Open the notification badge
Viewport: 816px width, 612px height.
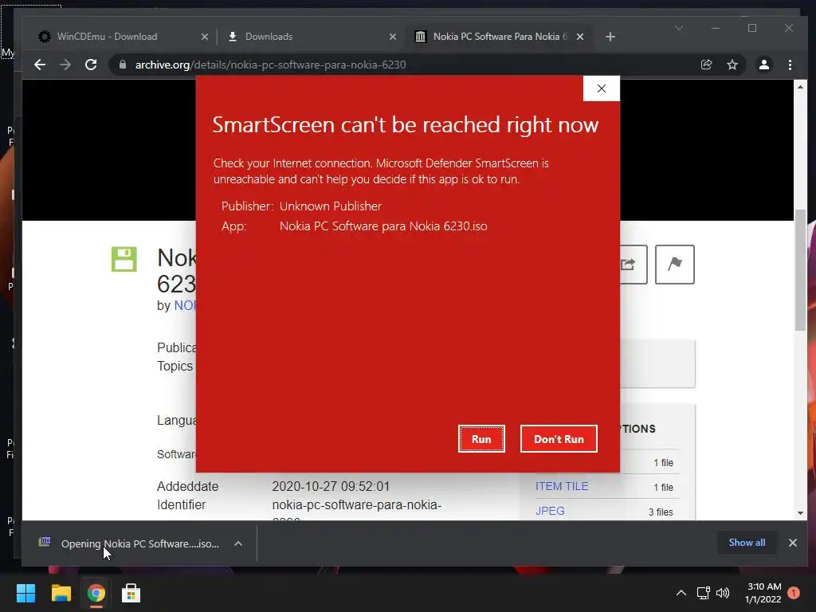coord(794,593)
